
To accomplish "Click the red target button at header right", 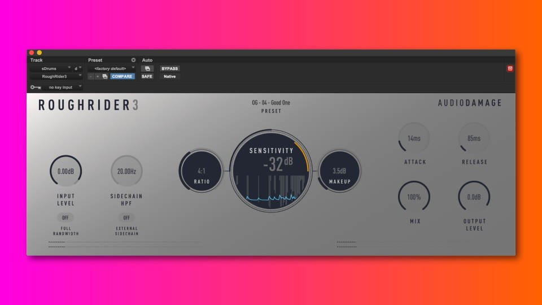I will pos(510,68).
